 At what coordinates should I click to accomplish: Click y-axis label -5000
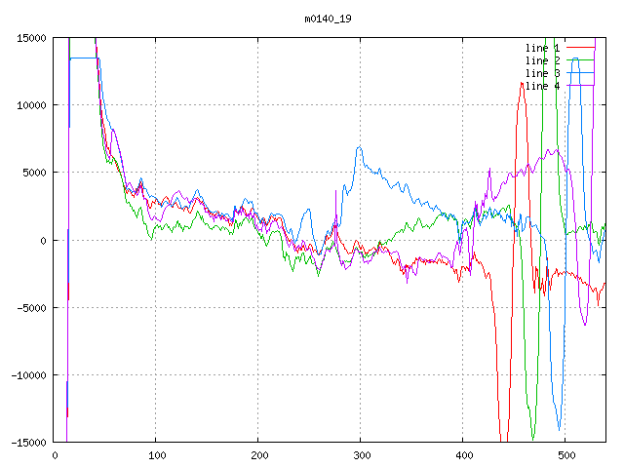click(x=31, y=308)
